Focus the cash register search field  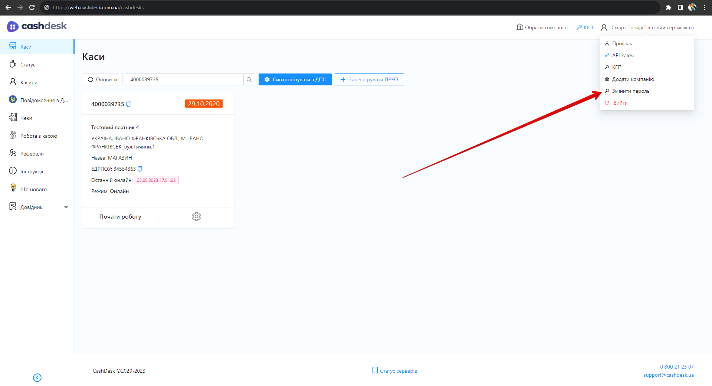(x=184, y=80)
